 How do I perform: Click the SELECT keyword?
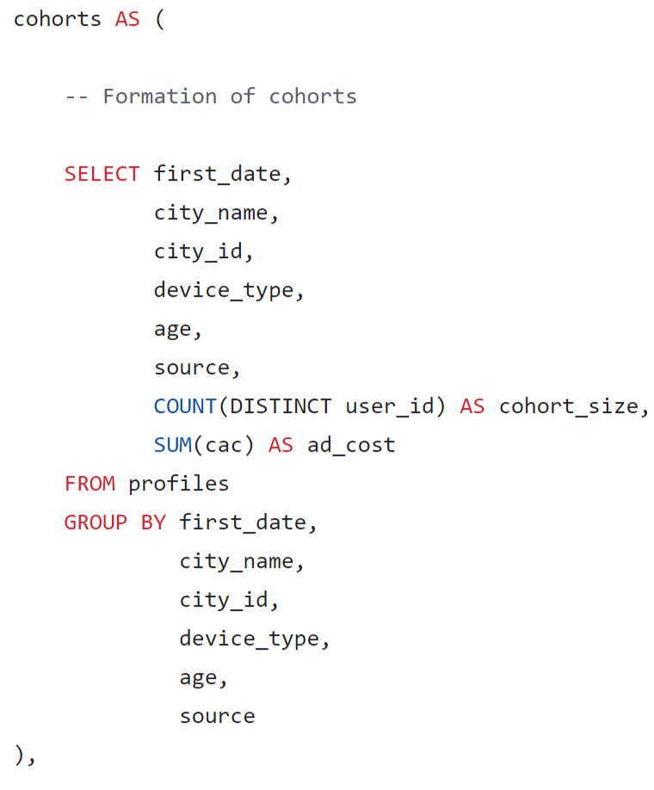click(x=102, y=174)
